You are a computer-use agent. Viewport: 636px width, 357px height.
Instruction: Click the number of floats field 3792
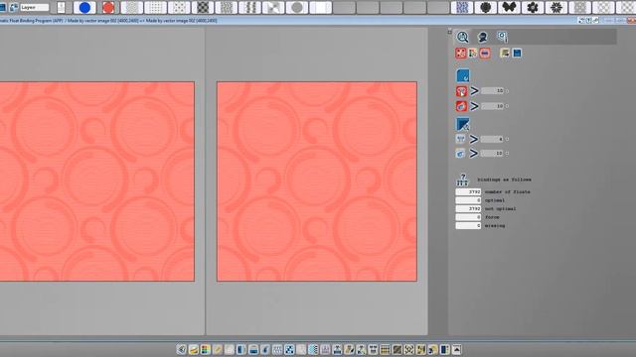(x=468, y=191)
